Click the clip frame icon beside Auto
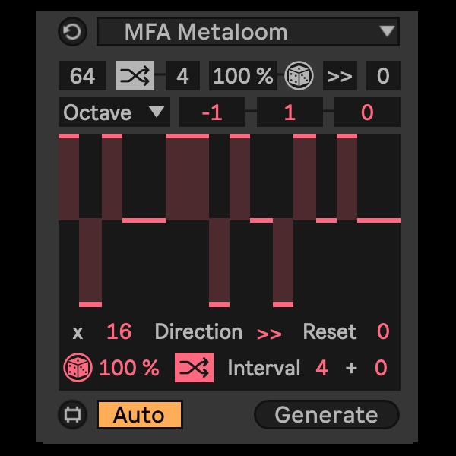Screen dimensions: 456x456 pos(72,414)
